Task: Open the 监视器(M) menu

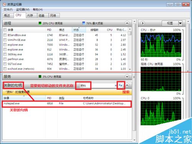Action: [23, 10]
